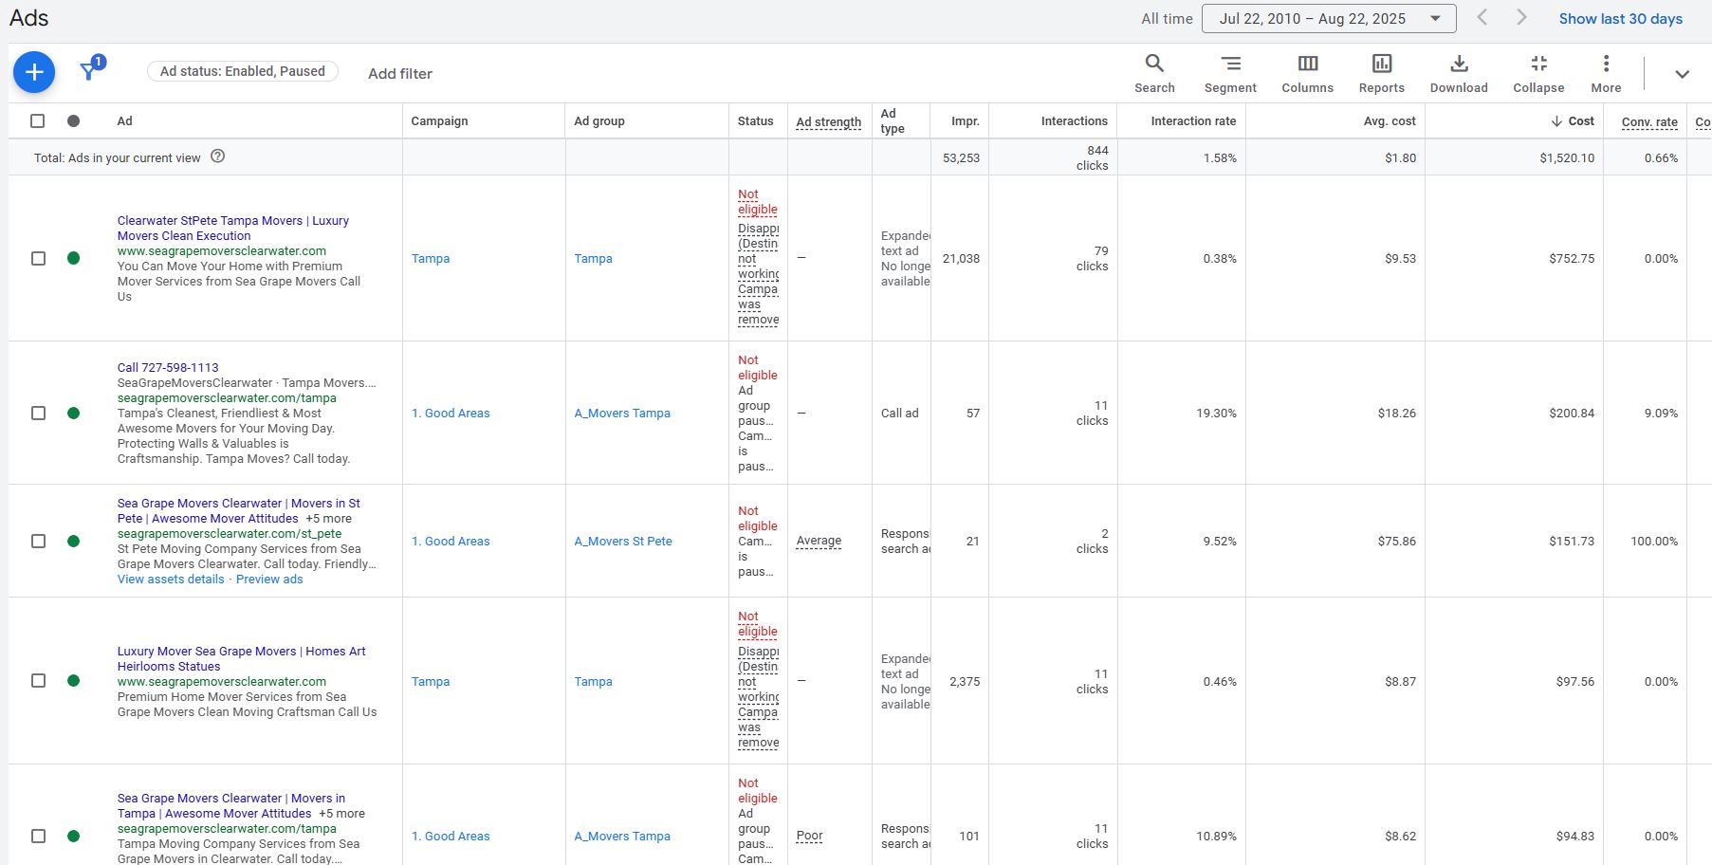This screenshot has width=1712, height=865.
Task: Click the blue plus create-ad button
Action: pyautogui.click(x=34, y=72)
